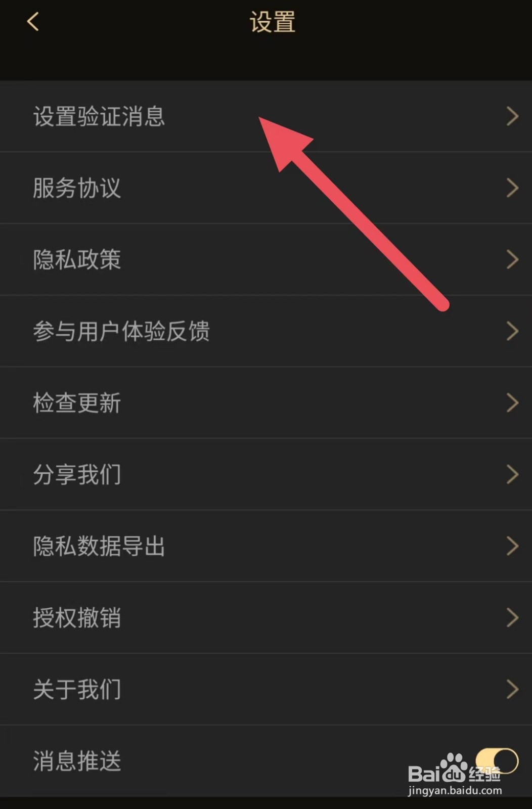Click chevron beside 服务协议
The image size is (532, 809).
pos(513,188)
